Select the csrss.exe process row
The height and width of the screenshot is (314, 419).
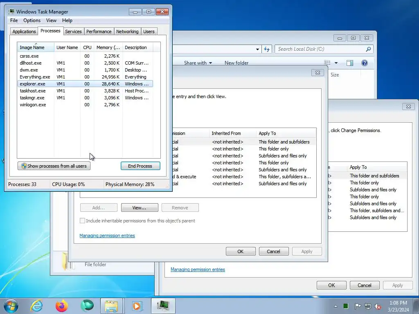(x=85, y=56)
